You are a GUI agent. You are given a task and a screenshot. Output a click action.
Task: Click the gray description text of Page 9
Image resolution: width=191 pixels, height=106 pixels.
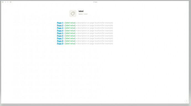click(95, 44)
